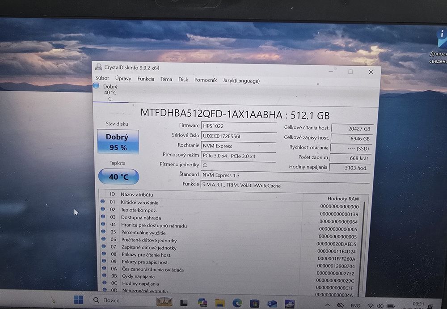Open the Súbor menu
447x309 pixels.
[102, 78]
